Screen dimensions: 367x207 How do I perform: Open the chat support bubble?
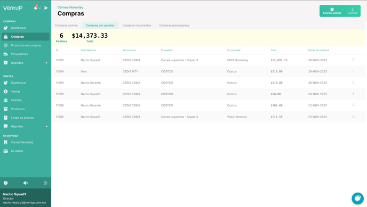tap(357, 198)
